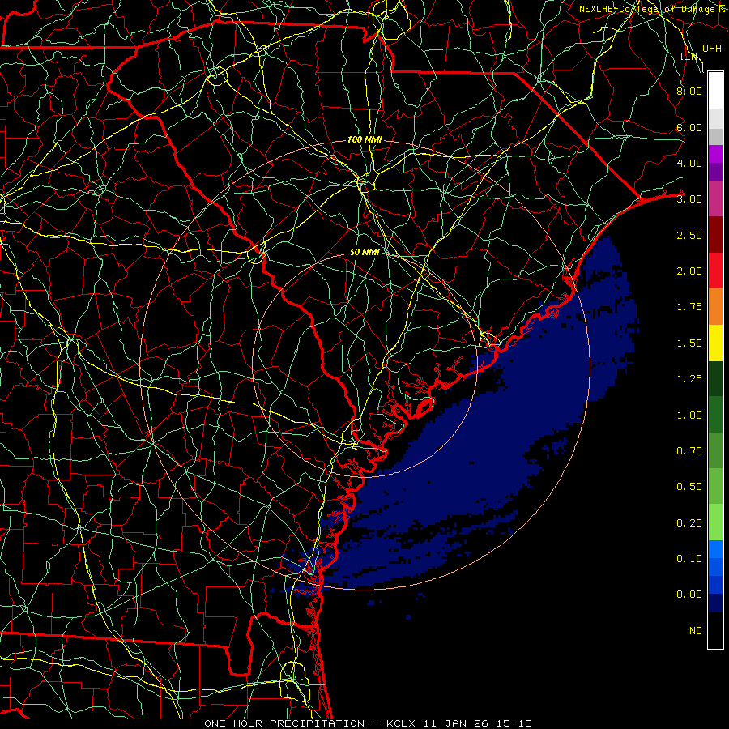Select the 'KCLX' radar site identifier
Image resolution: width=729 pixels, height=729 pixels.
tap(401, 723)
